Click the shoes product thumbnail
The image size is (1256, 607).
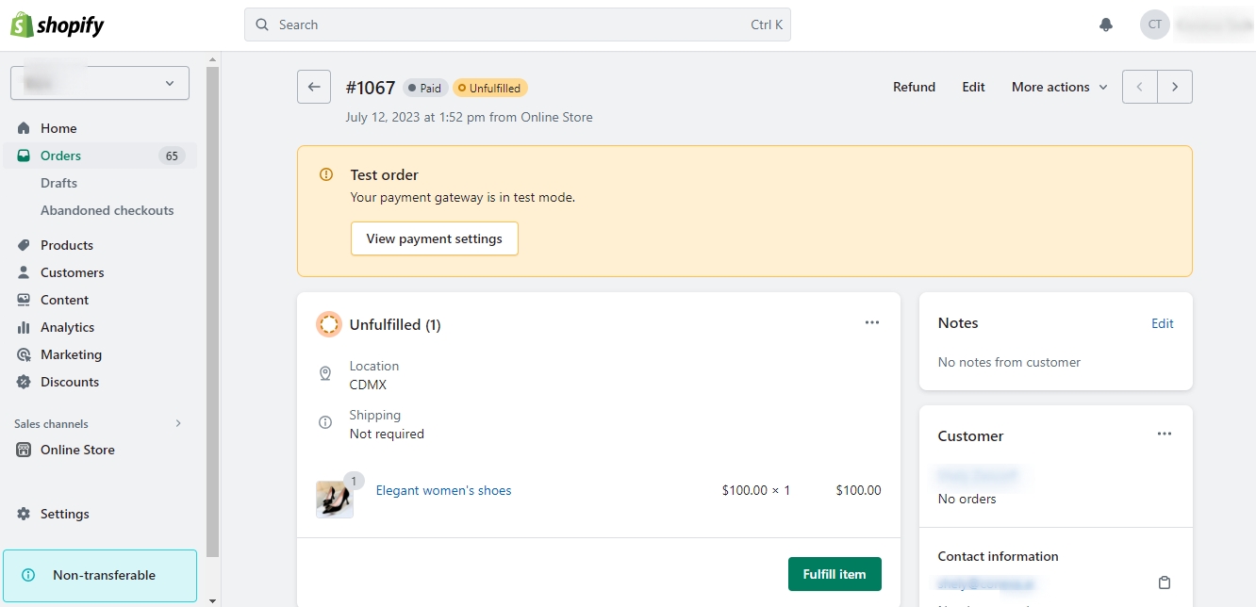point(334,499)
